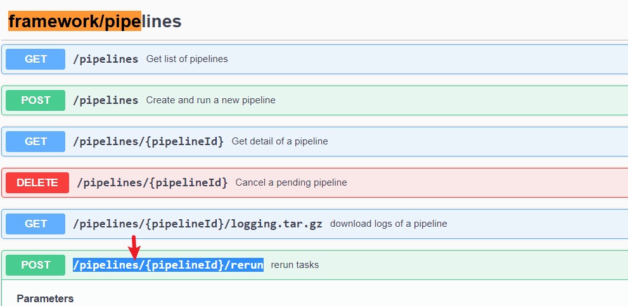Click the POST badge for creating a pipeline
Screen dimensions: 628x306
35,100
